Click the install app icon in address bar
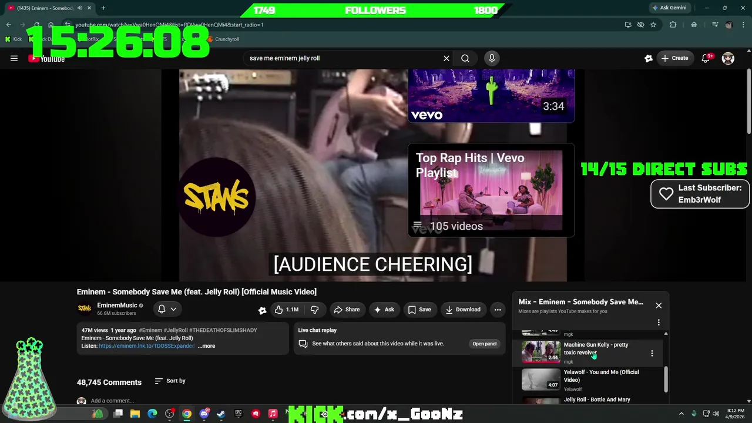This screenshot has height=423, width=752. [x=628, y=25]
